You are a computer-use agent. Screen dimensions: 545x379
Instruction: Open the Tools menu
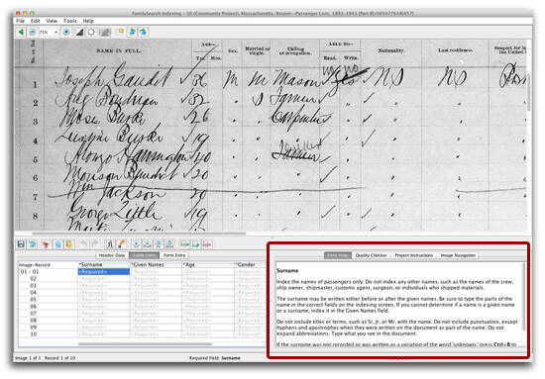click(70, 21)
